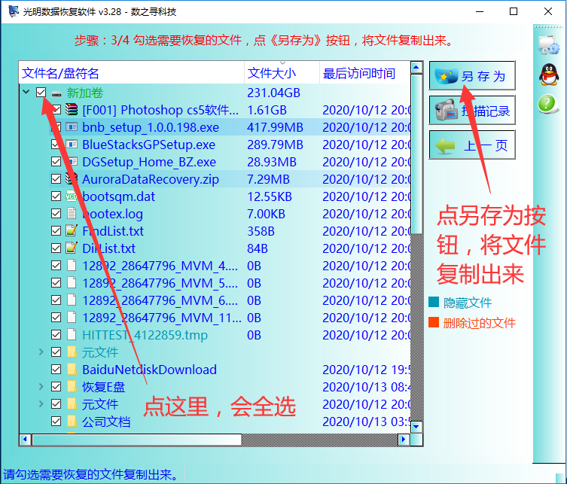Select 12892_28647796_MVM_4 file row

tap(230, 266)
